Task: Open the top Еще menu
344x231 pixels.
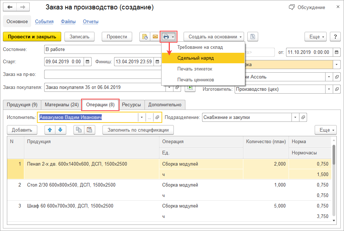Action: 315,37
